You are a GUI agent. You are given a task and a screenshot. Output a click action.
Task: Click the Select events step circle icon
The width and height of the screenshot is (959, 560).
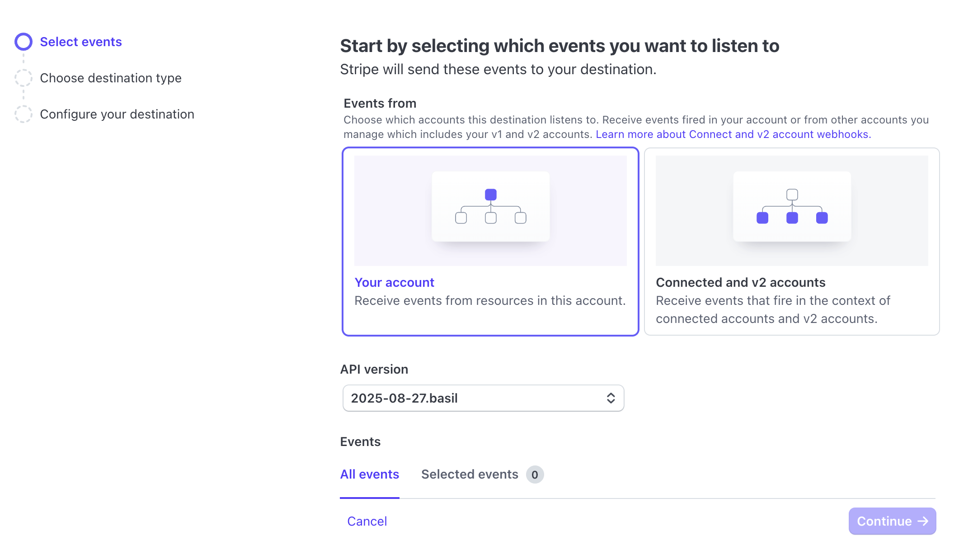click(24, 42)
